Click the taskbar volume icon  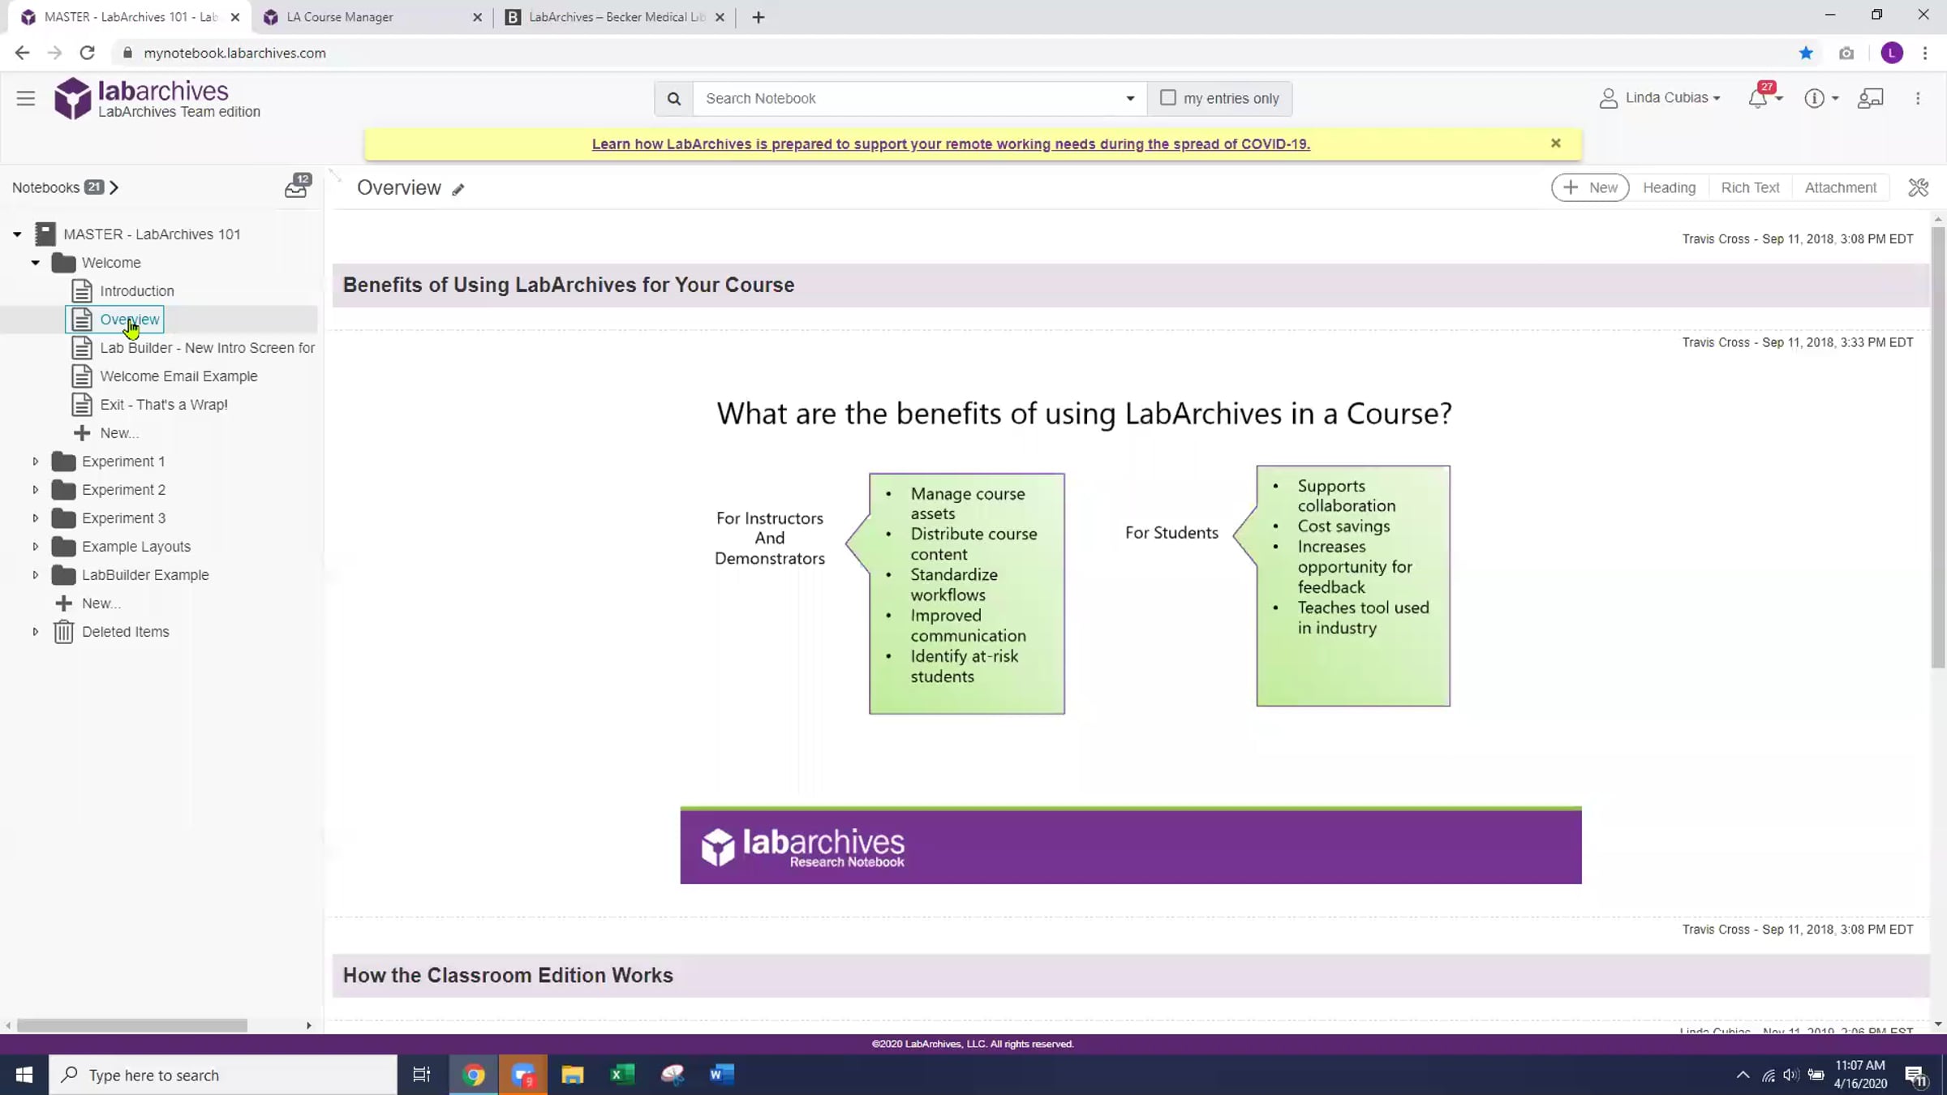pyautogui.click(x=1791, y=1075)
